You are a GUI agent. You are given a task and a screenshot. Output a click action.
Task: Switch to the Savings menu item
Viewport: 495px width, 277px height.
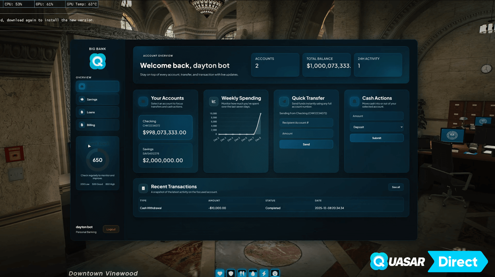(97, 99)
